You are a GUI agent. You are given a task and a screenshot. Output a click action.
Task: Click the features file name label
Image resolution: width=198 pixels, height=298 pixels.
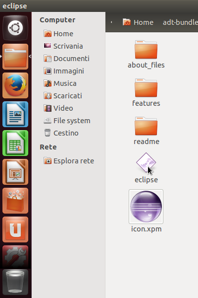coord(146,103)
